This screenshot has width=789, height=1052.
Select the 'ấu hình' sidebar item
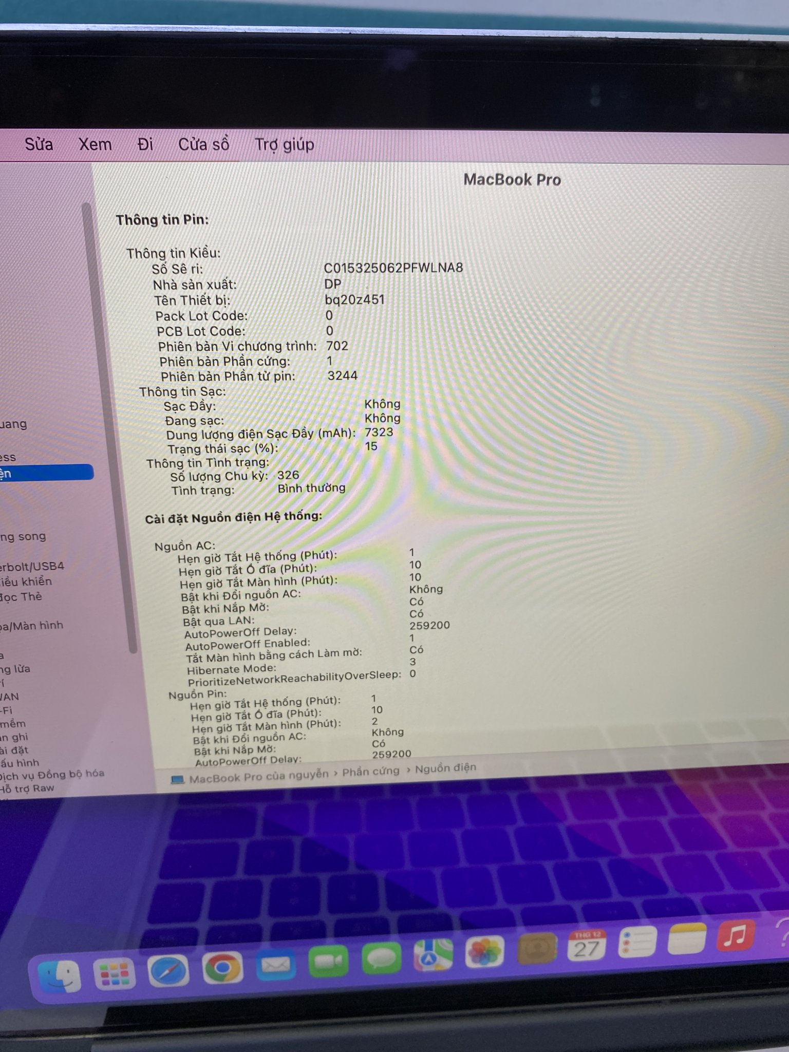(20, 763)
